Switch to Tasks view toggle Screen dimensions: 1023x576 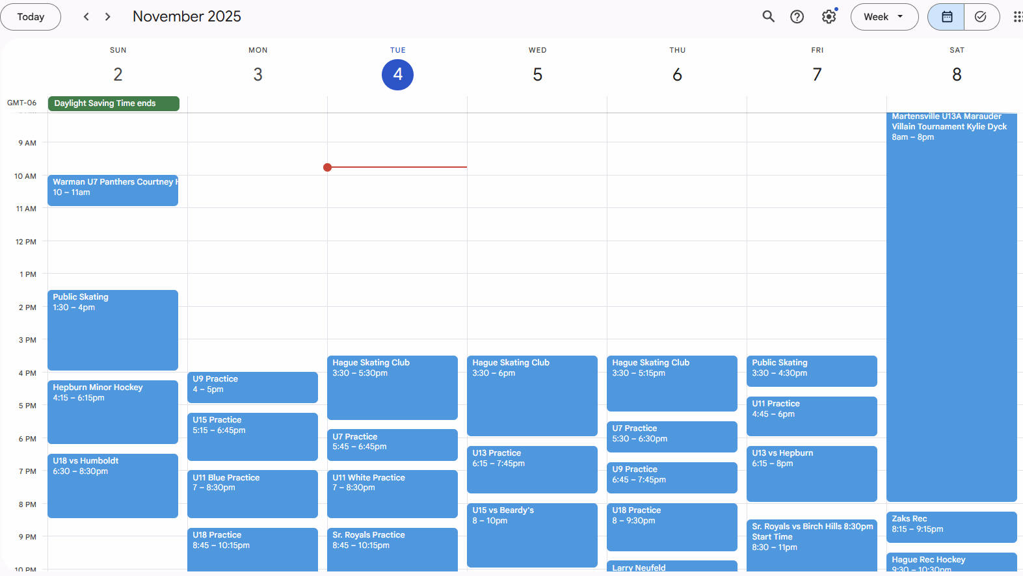coord(981,17)
